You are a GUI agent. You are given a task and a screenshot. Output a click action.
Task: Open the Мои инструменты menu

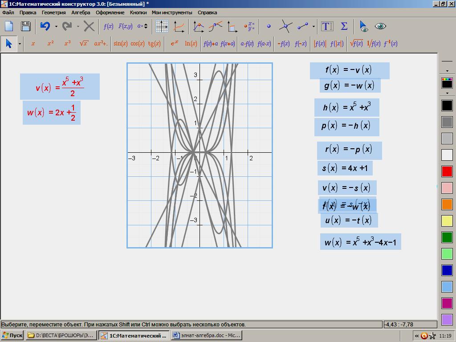click(x=172, y=12)
